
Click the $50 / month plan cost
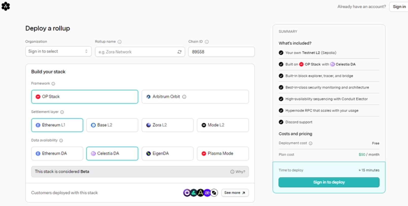(369, 155)
